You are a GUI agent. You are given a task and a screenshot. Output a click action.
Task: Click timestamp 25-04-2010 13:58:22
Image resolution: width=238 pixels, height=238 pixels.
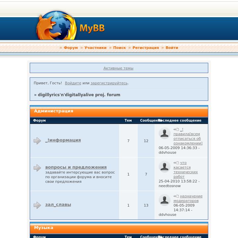(x=178, y=181)
